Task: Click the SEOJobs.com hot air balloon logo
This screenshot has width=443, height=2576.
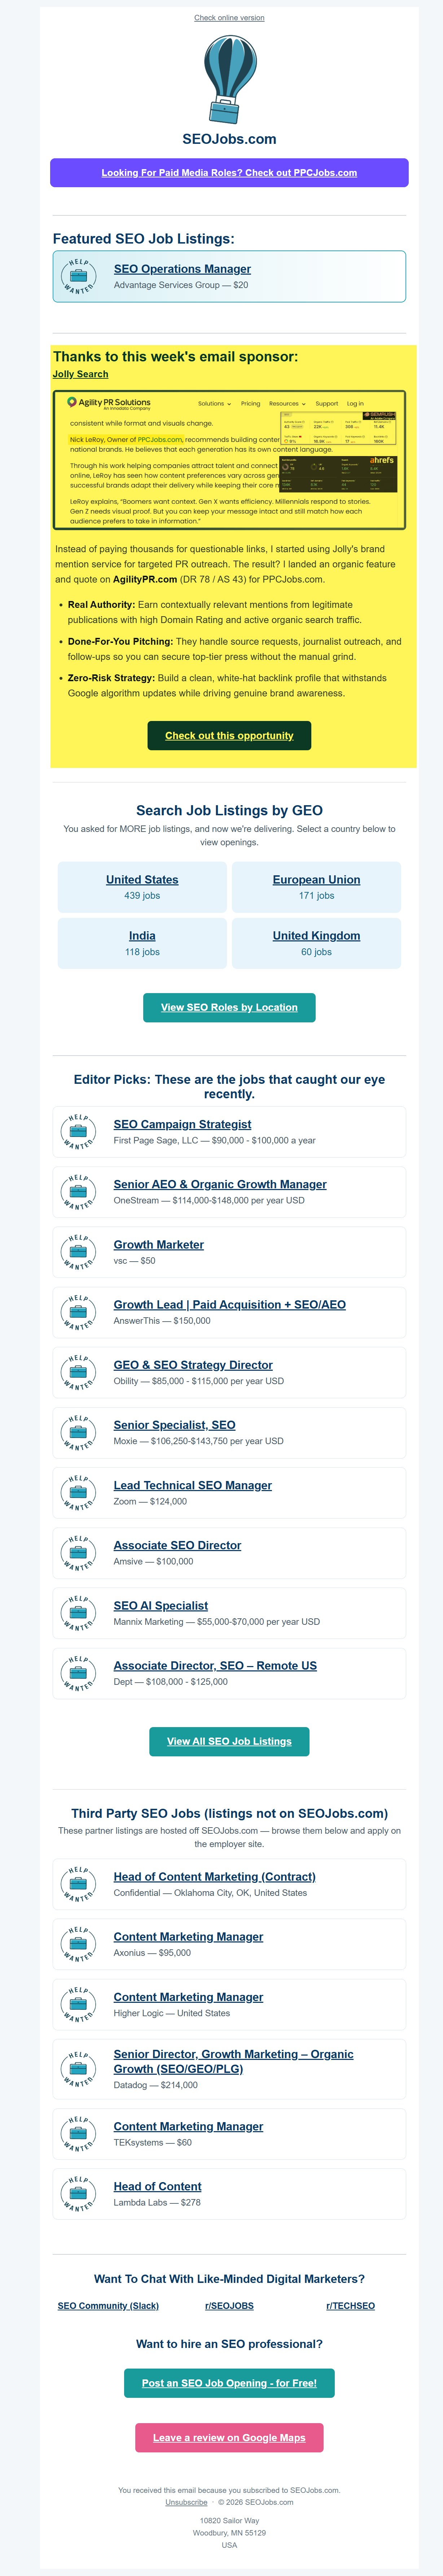Action: click(229, 80)
